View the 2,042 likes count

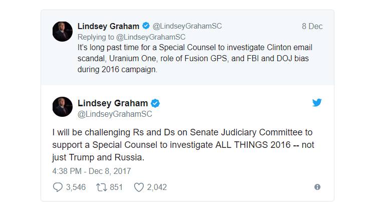[157, 187]
